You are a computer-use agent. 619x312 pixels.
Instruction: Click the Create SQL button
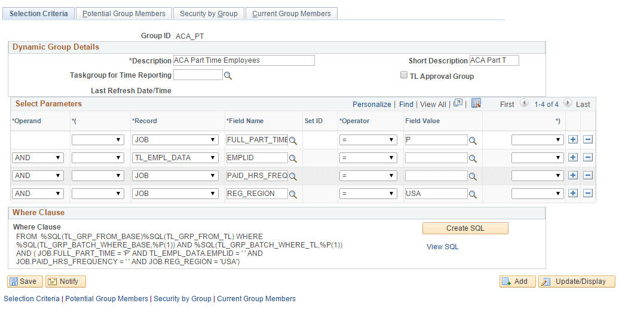(465, 228)
